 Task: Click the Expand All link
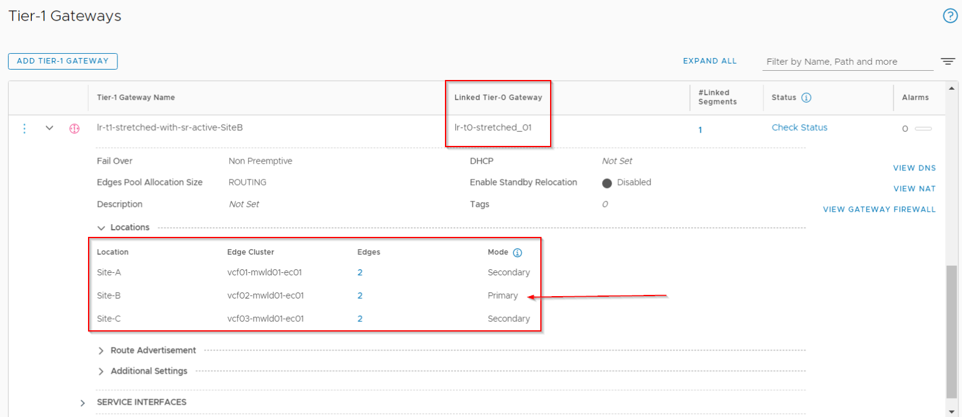click(710, 61)
